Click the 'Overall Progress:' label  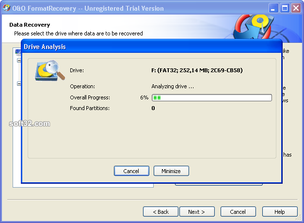point(90,97)
